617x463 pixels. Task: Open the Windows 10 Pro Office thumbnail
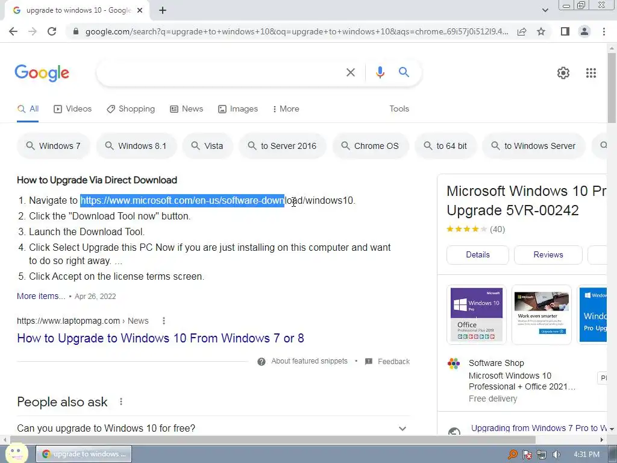pos(476,315)
